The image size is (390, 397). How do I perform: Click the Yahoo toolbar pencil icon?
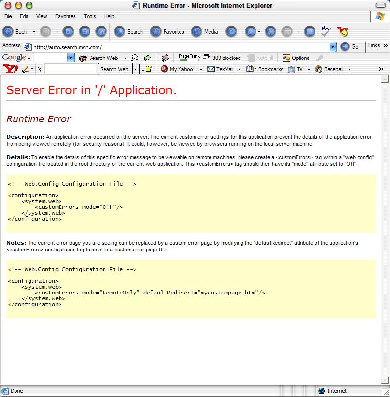(x=25, y=69)
